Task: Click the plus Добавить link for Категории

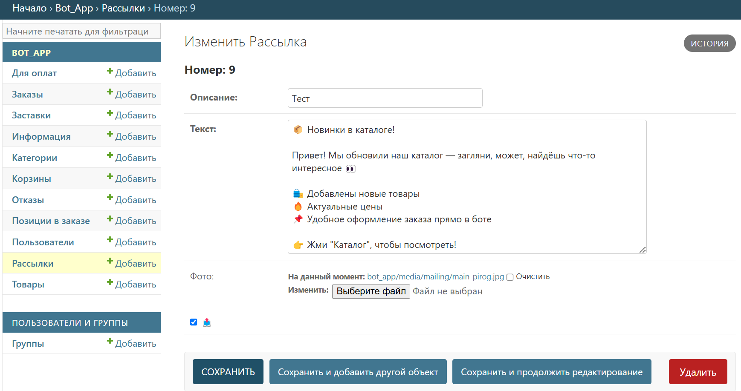Action: [x=131, y=158]
